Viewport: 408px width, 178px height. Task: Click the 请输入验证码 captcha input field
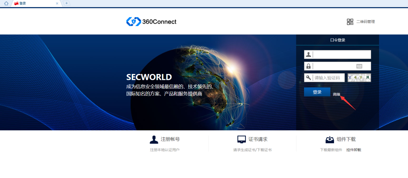[x=328, y=78]
